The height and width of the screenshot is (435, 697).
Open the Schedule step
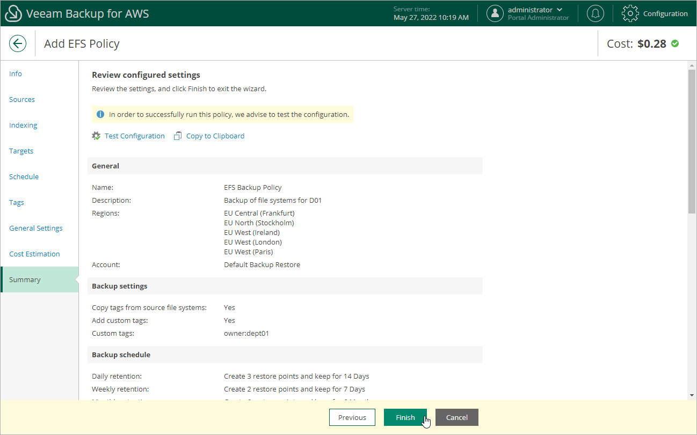click(x=24, y=176)
